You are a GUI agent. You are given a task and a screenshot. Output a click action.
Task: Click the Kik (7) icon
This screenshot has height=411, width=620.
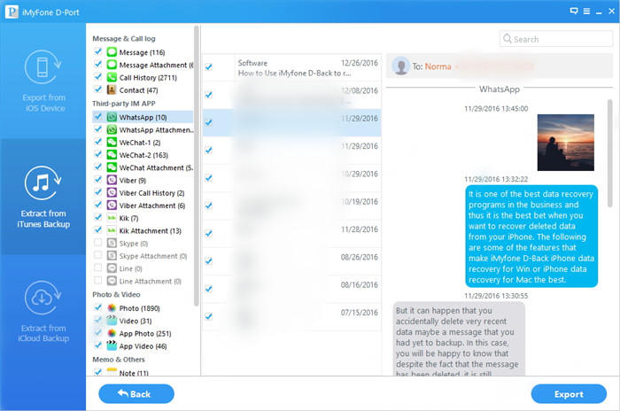112,218
